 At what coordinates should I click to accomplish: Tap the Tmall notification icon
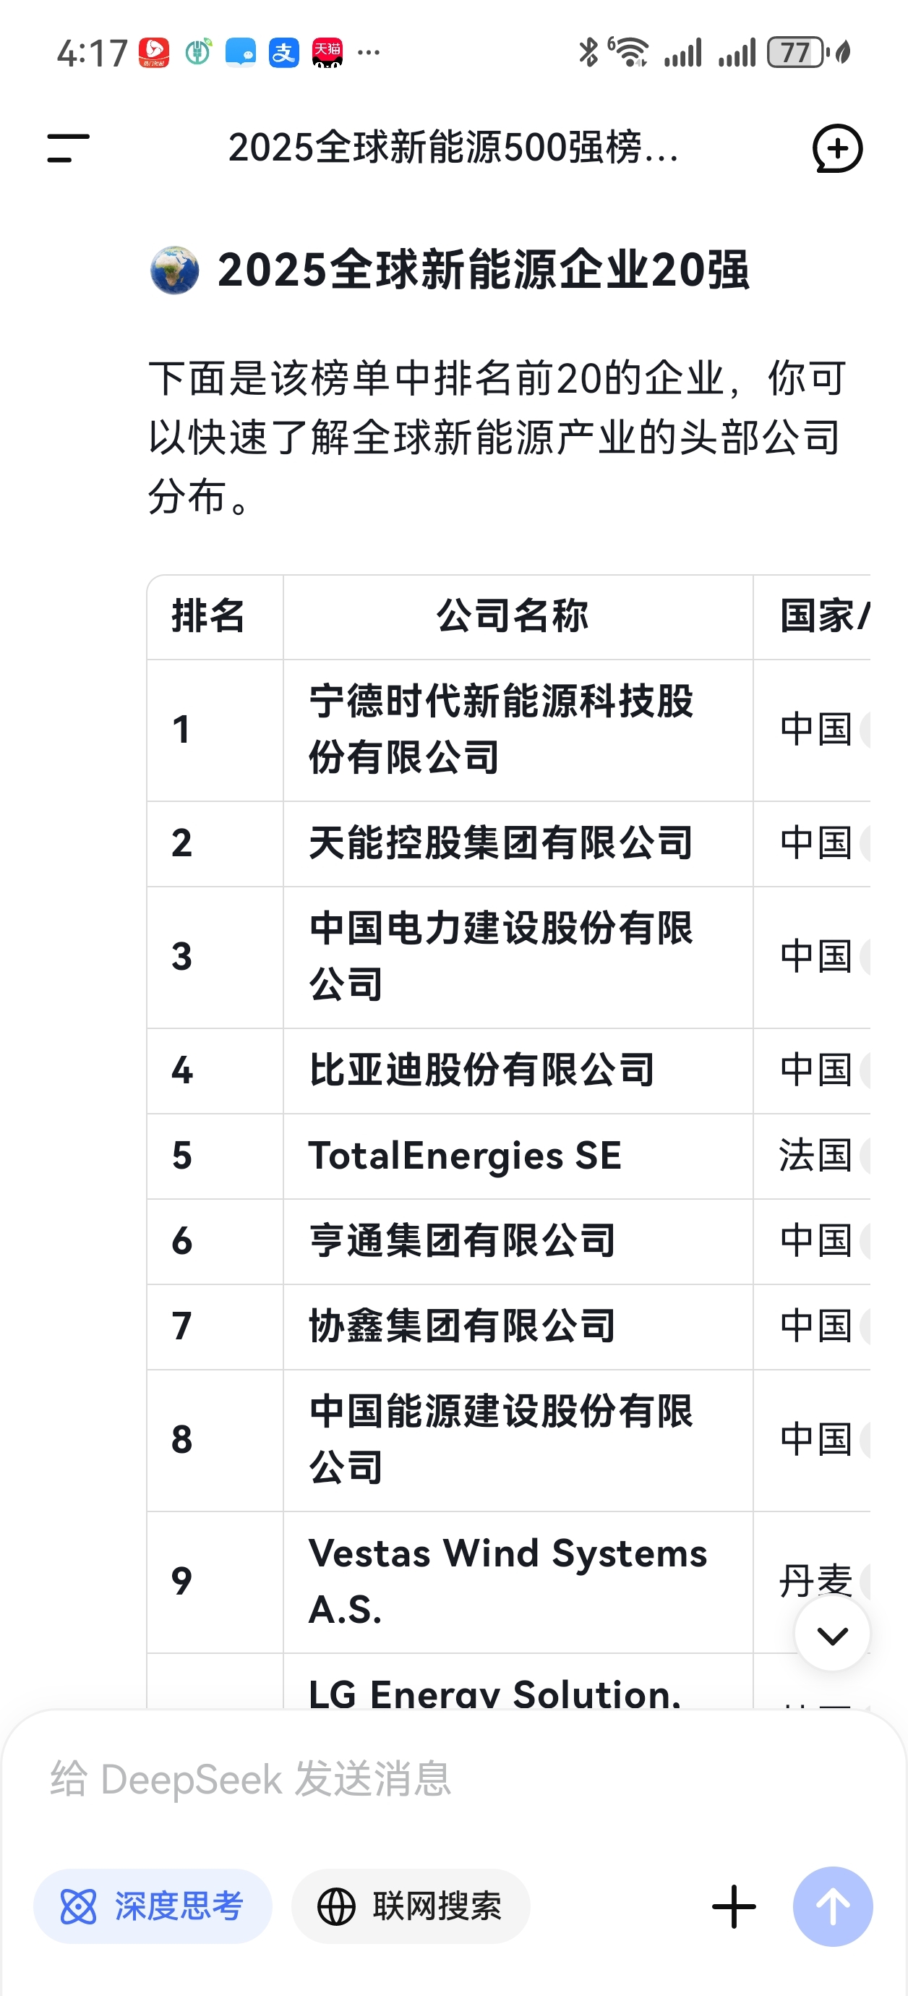tap(327, 53)
